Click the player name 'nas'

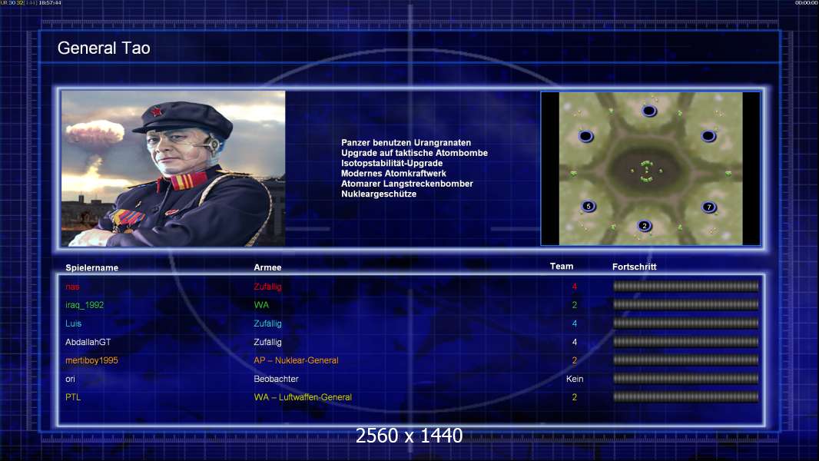[72, 287]
